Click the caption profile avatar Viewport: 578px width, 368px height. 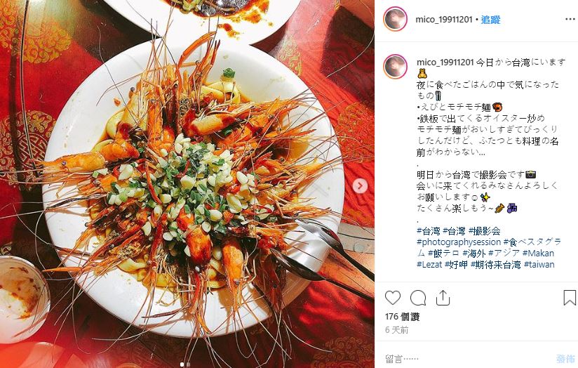[395, 67]
